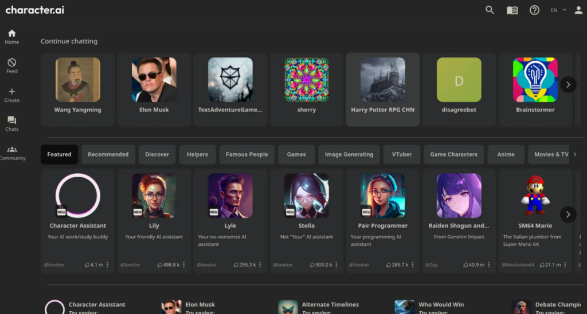
Task: Click the character.ai logo
Action: point(35,10)
